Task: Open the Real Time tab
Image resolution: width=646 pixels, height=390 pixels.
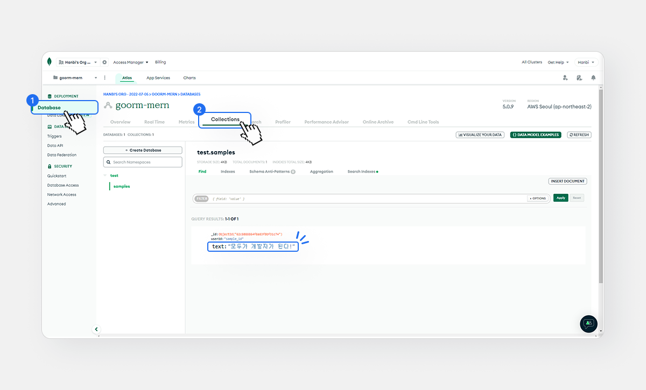Action: pos(155,122)
